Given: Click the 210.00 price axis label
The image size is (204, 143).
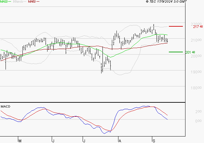Looking at the screenshot, I should [196, 40].
